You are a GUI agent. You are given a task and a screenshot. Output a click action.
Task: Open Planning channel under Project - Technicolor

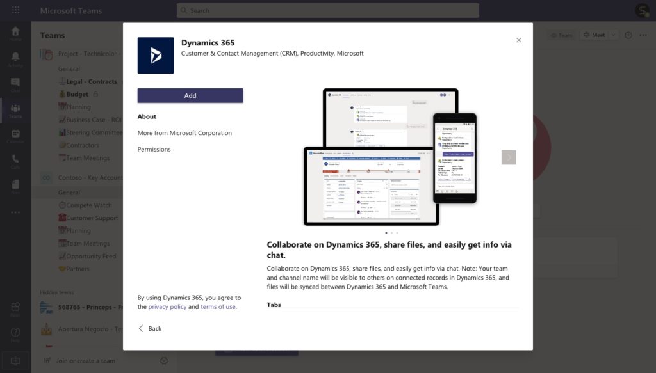click(x=74, y=107)
